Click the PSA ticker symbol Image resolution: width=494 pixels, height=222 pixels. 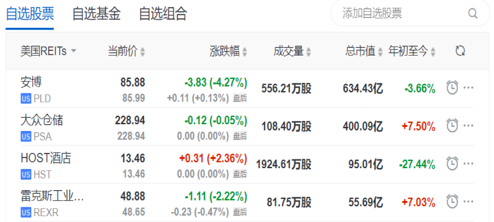click(43, 137)
